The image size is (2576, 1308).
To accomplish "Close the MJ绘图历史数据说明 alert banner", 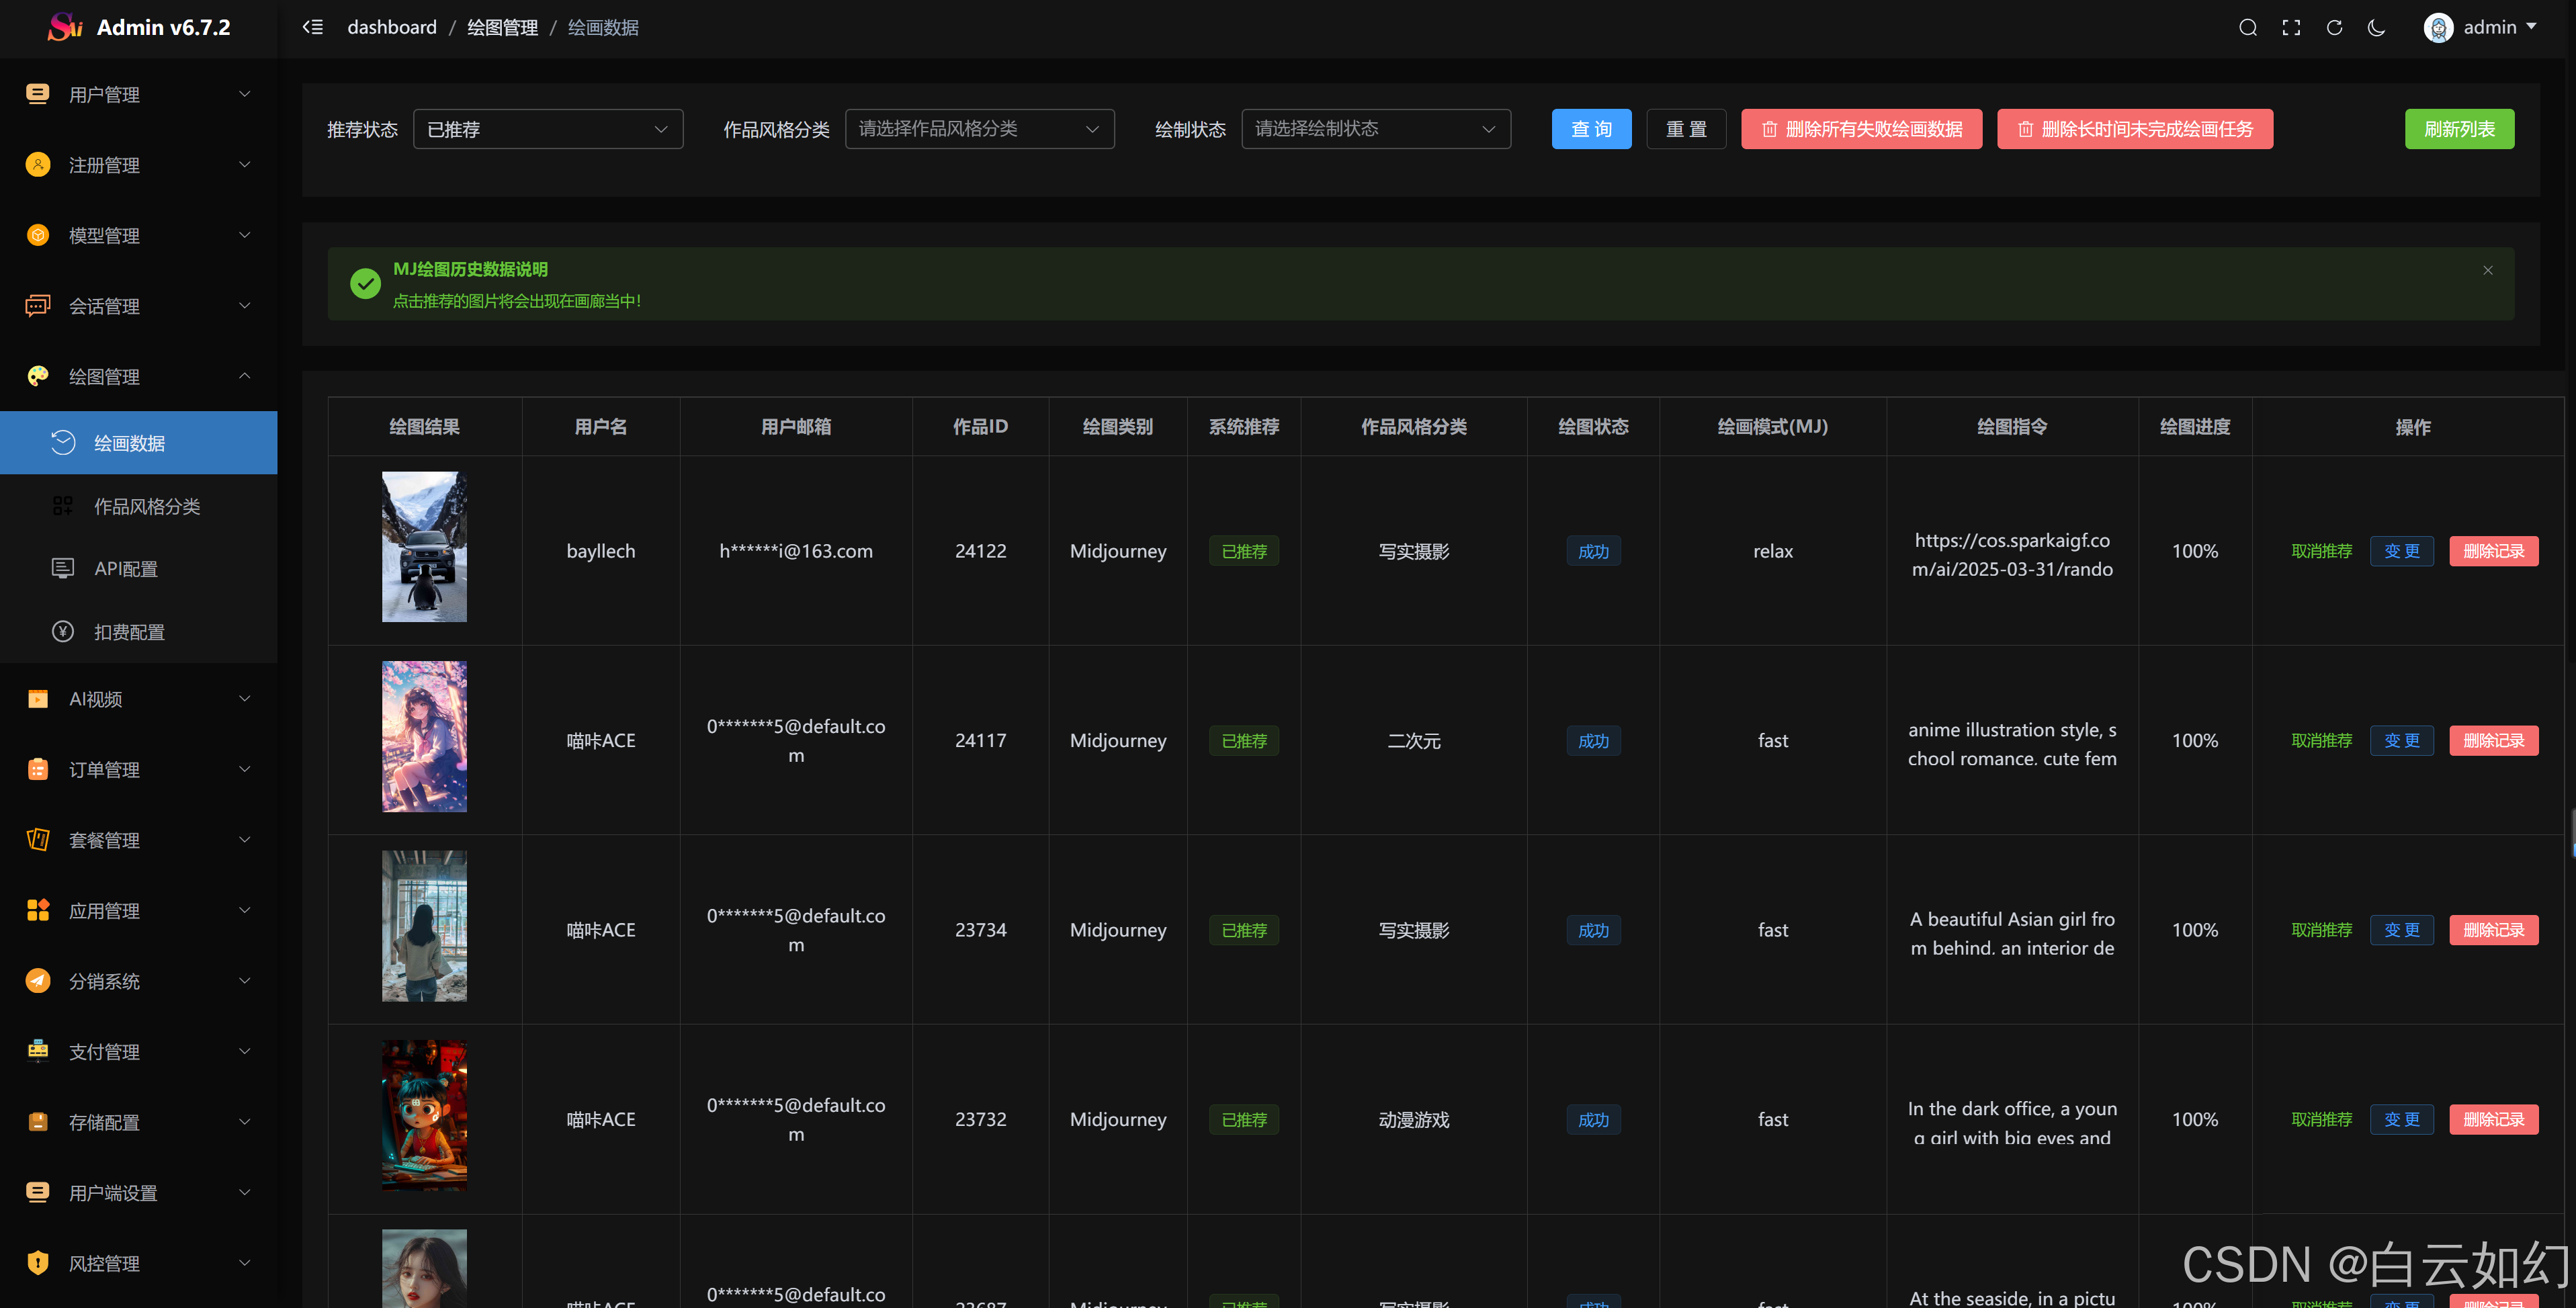I will (x=2487, y=270).
